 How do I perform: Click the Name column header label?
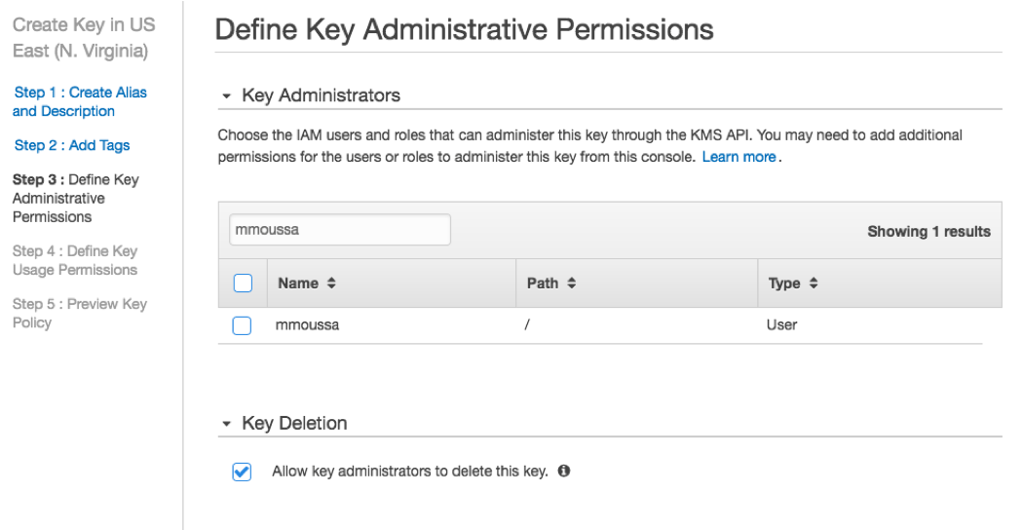[x=298, y=283]
